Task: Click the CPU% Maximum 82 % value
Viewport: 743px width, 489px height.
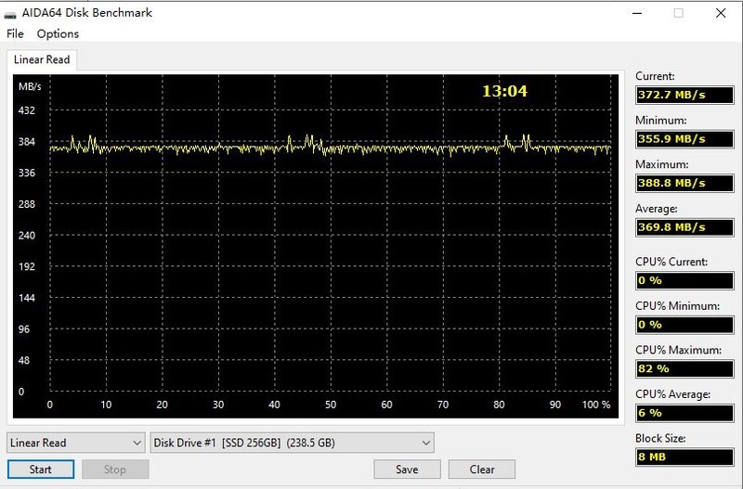Action: [x=684, y=368]
